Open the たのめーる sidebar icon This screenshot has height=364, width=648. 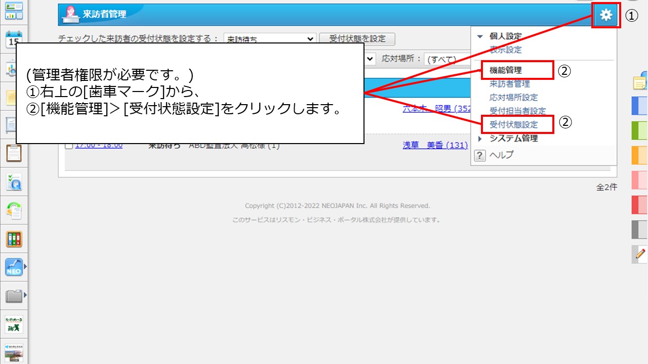14,325
